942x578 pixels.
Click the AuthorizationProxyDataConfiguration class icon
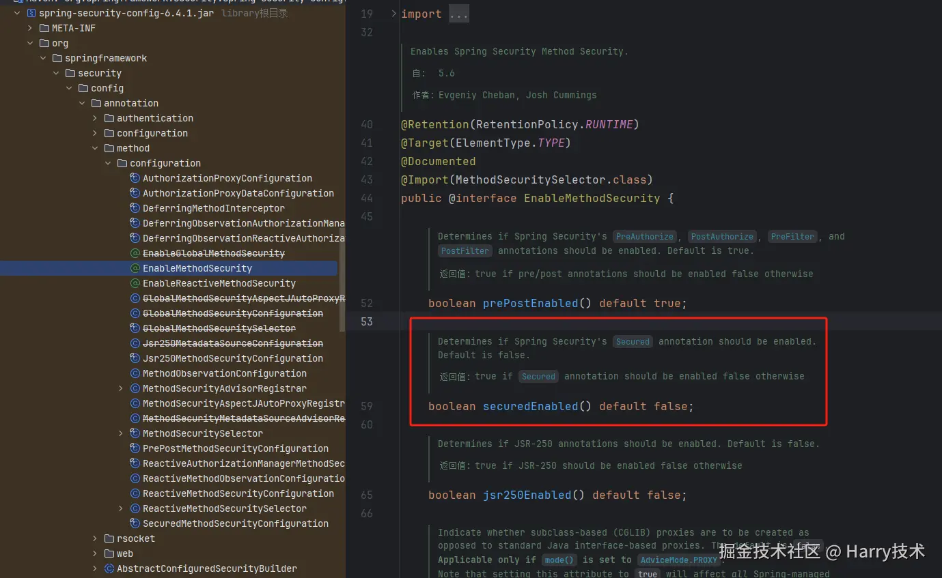tap(135, 193)
